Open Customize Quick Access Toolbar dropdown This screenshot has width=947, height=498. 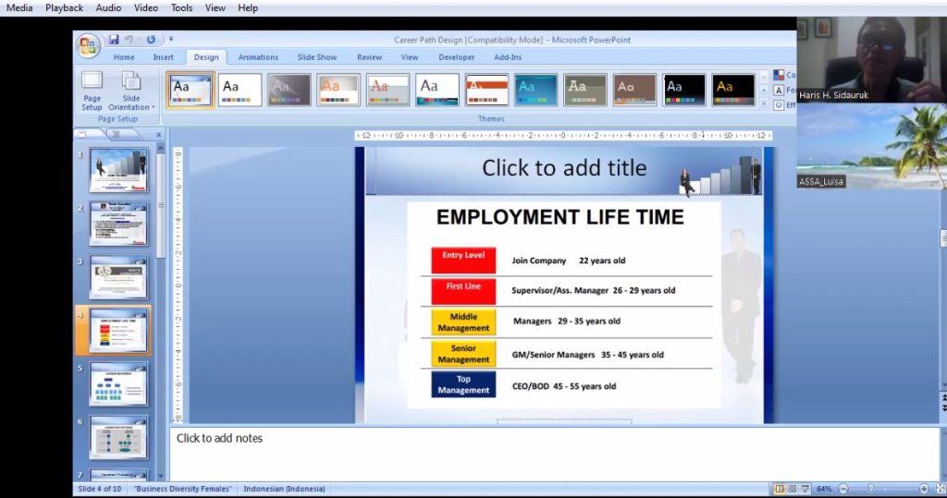(171, 40)
